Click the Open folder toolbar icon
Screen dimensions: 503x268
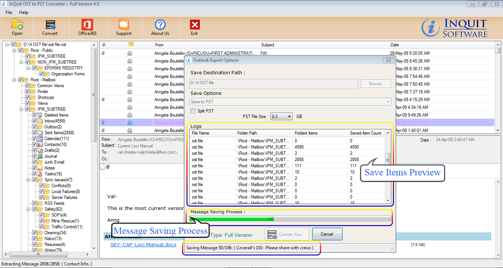(17, 25)
